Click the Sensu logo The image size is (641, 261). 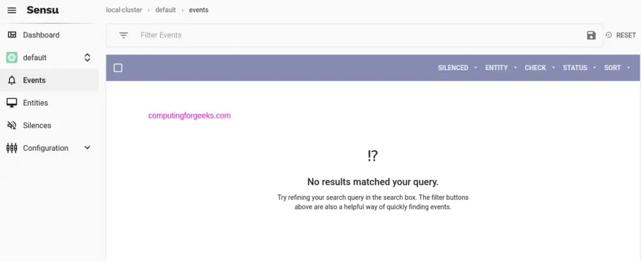tap(43, 10)
